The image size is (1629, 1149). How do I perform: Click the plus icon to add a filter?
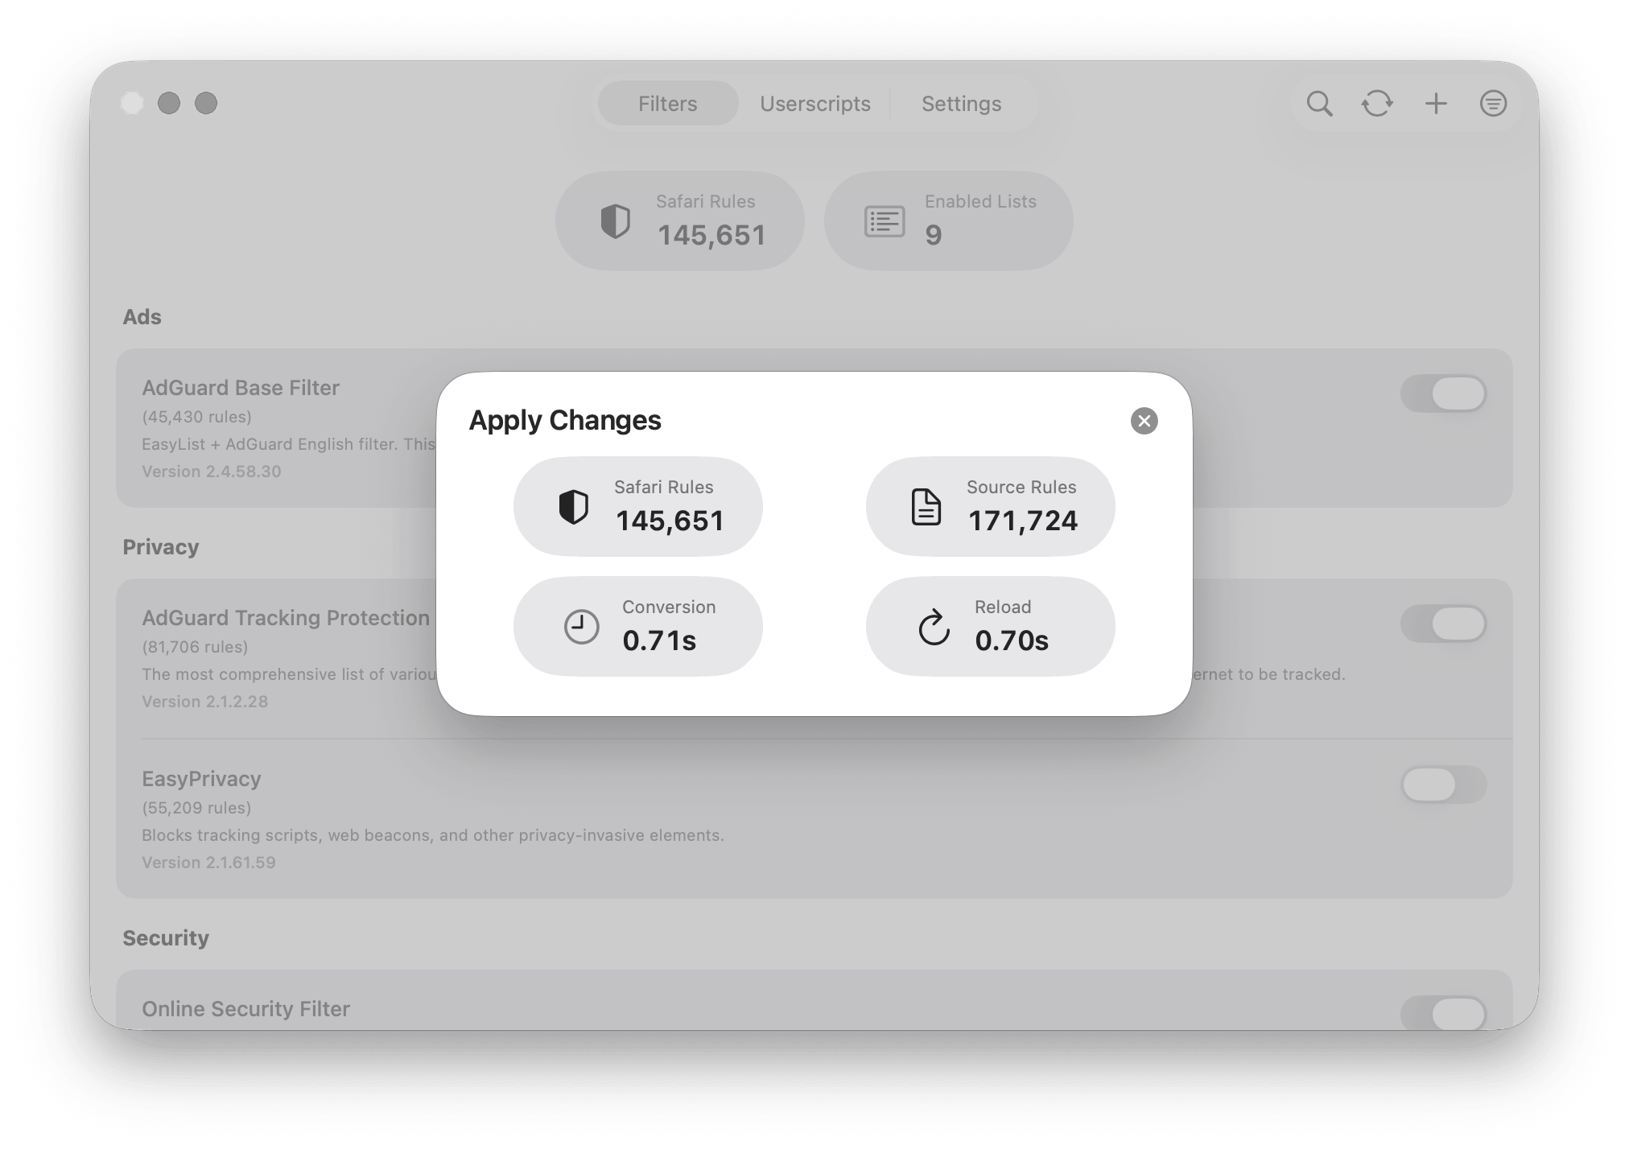(1436, 104)
